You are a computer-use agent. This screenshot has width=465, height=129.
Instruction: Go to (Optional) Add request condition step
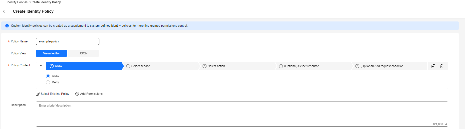coord(382,66)
